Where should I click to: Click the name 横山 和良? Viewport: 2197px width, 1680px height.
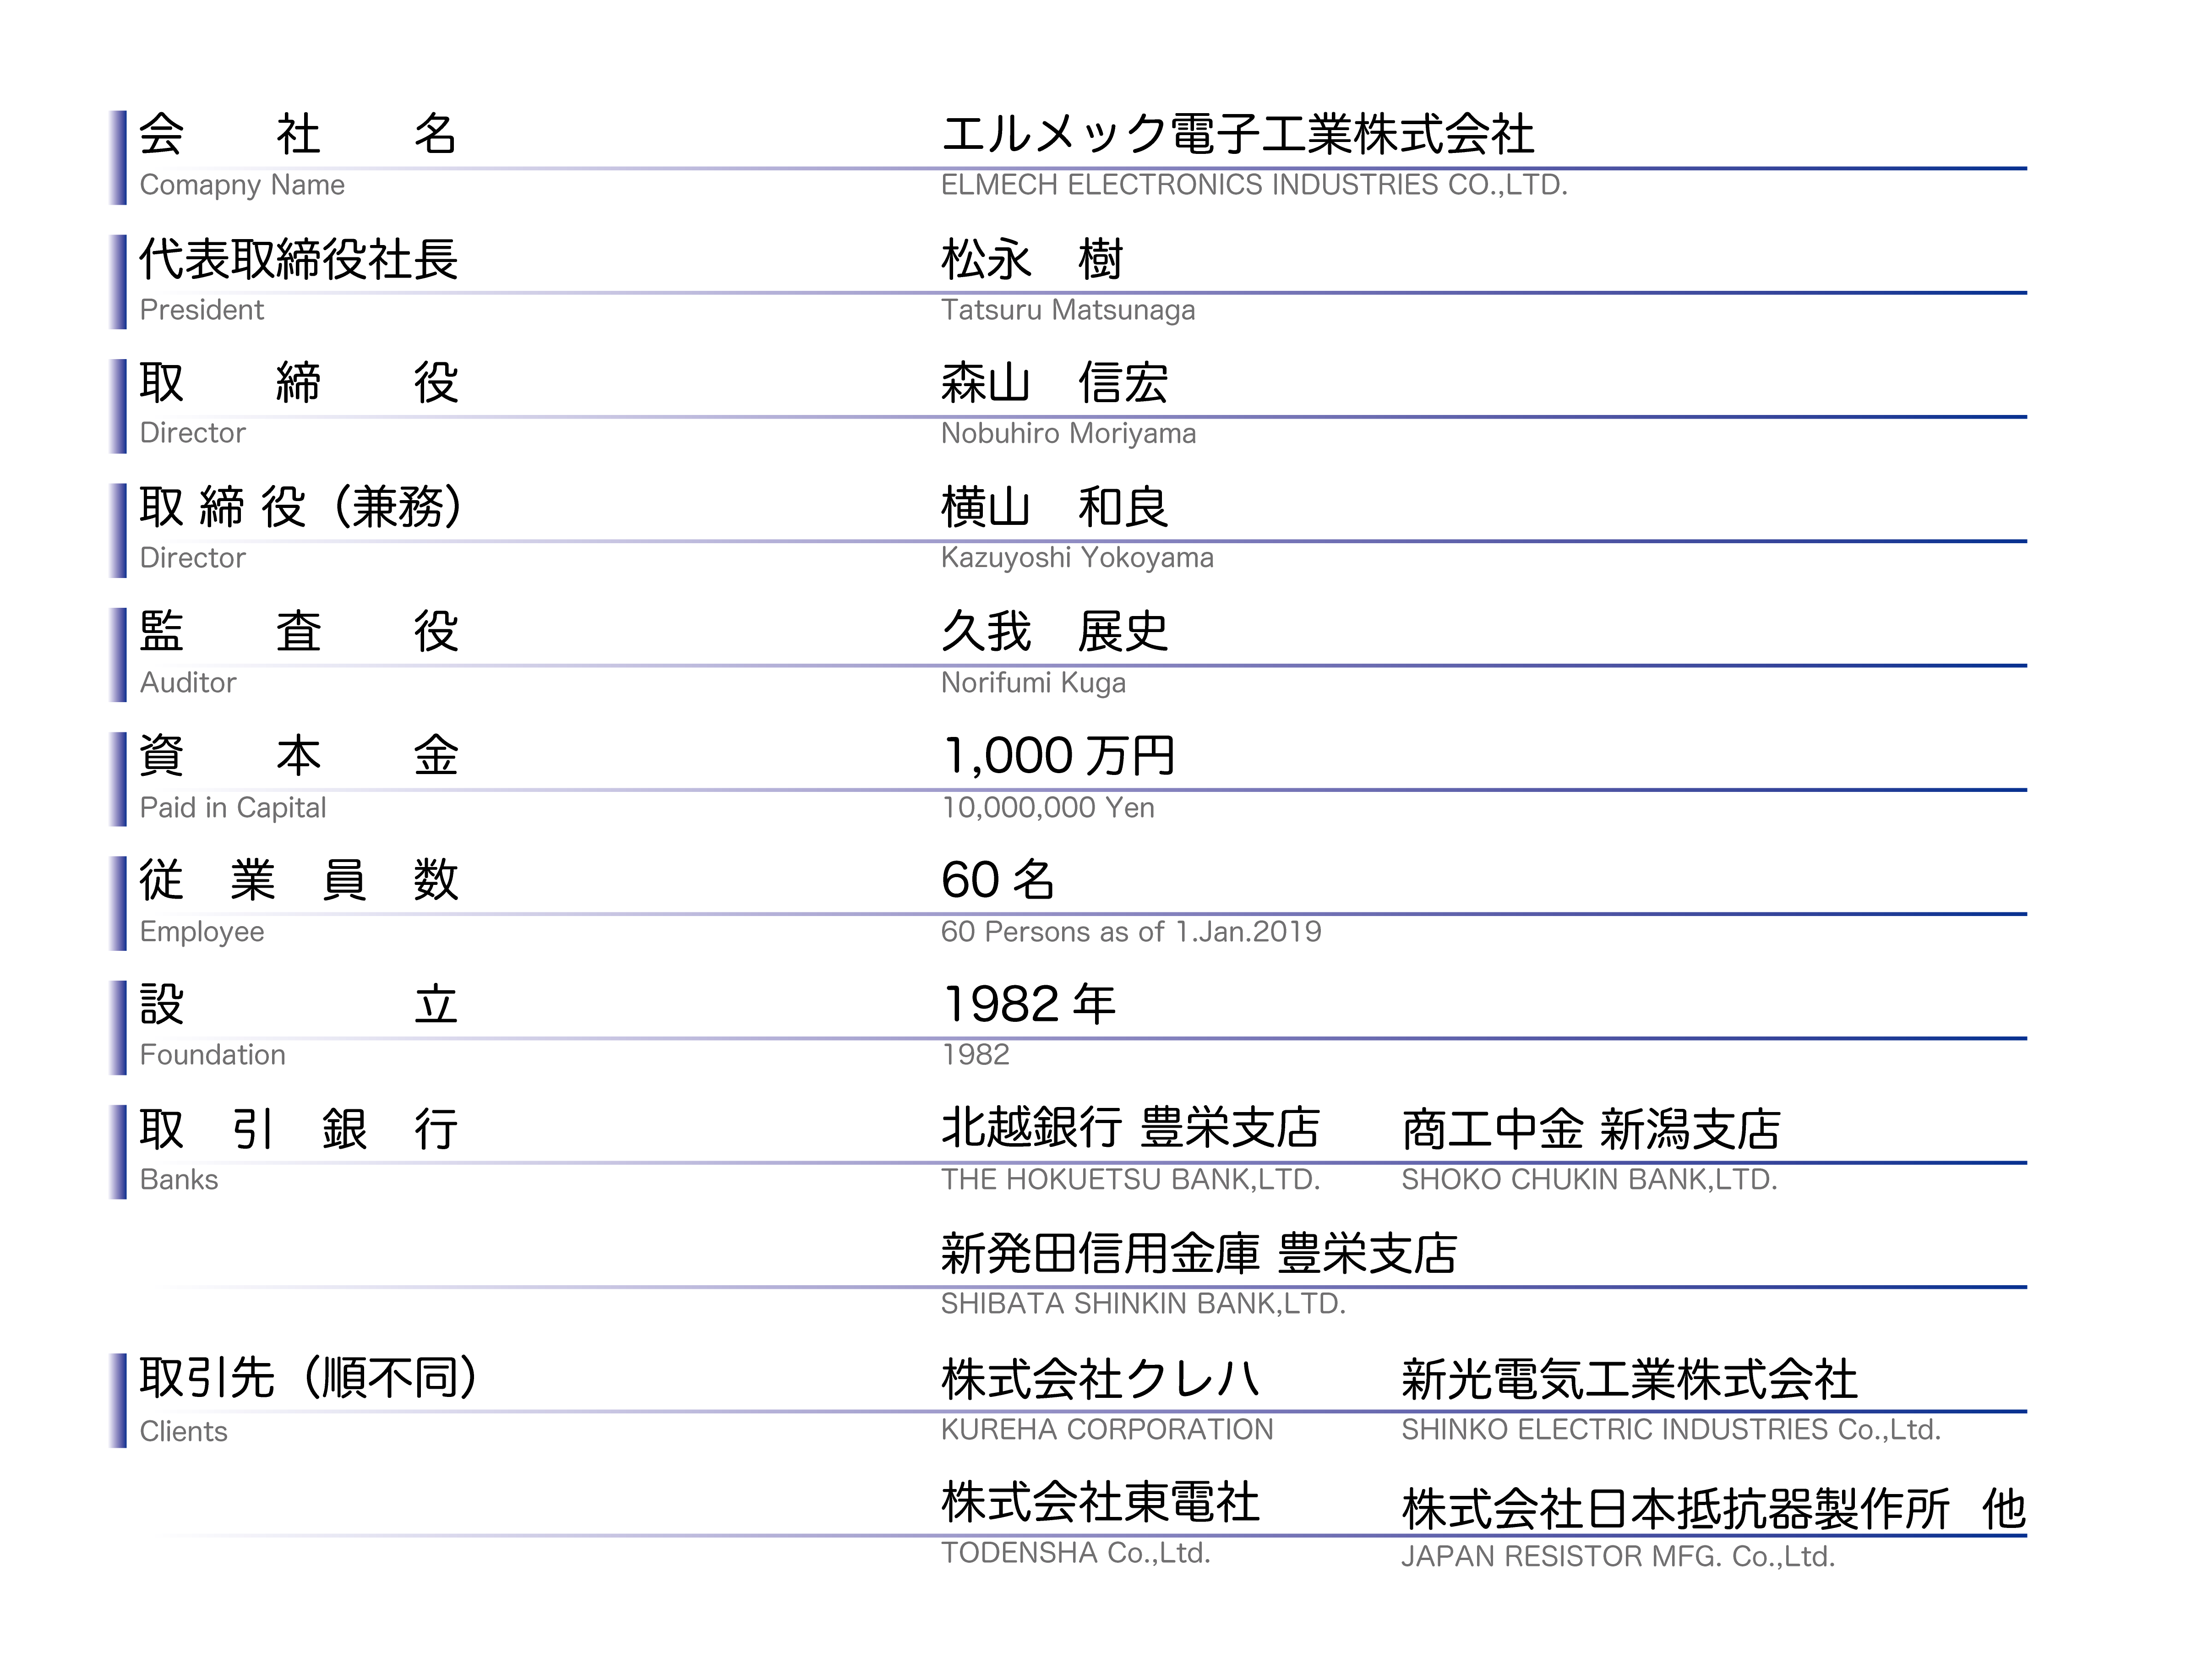[x=1055, y=507]
